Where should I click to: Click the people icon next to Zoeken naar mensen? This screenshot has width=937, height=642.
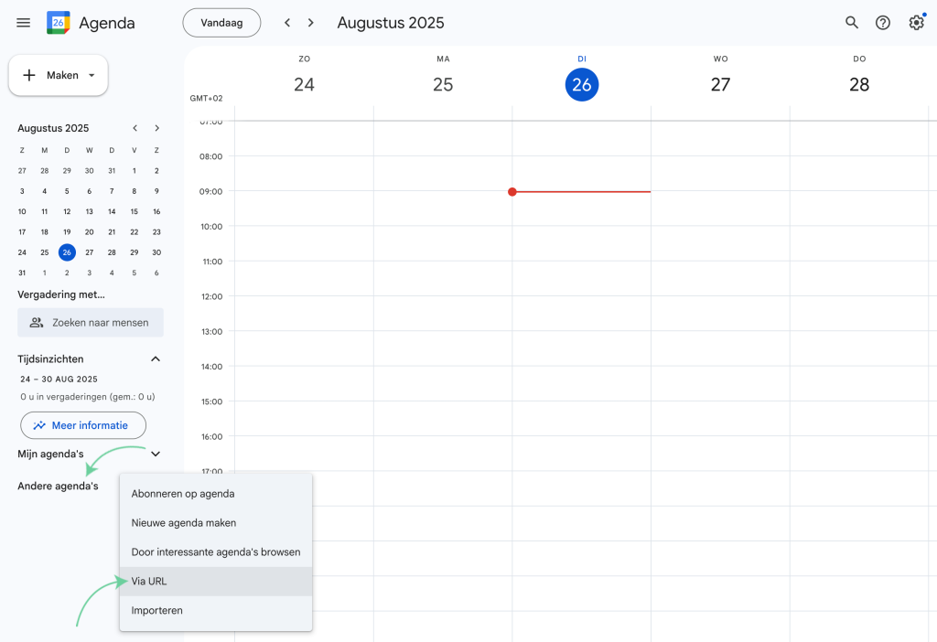coord(37,322)
